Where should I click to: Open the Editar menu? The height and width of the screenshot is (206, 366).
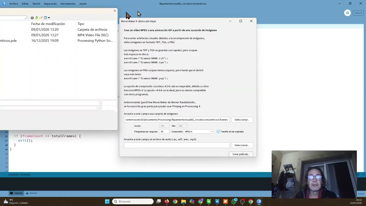(x=25, y=4)
